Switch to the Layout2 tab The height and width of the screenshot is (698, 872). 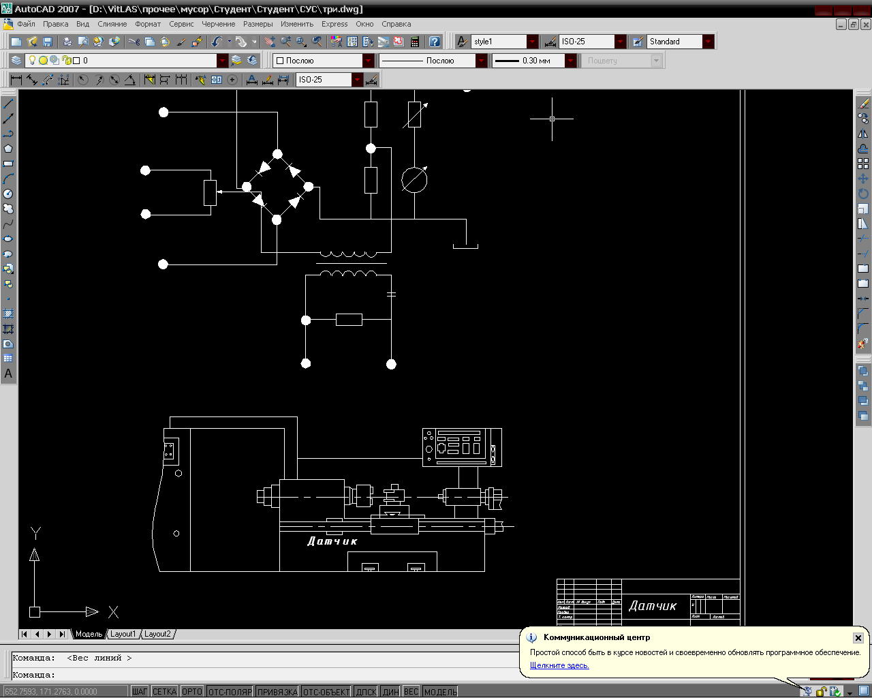[x=158, y=634]
